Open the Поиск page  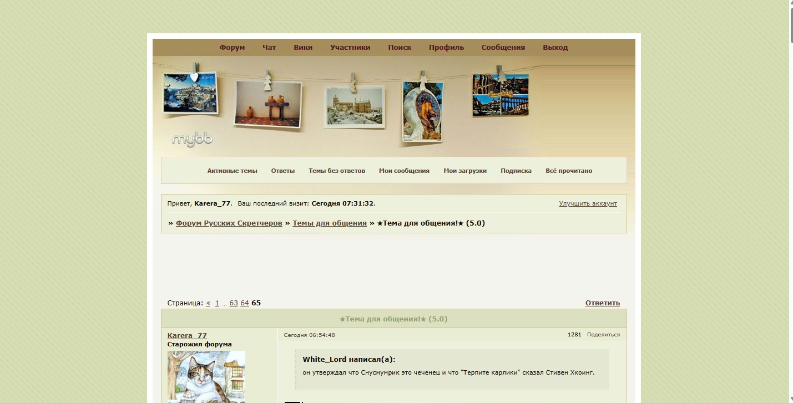400,48
